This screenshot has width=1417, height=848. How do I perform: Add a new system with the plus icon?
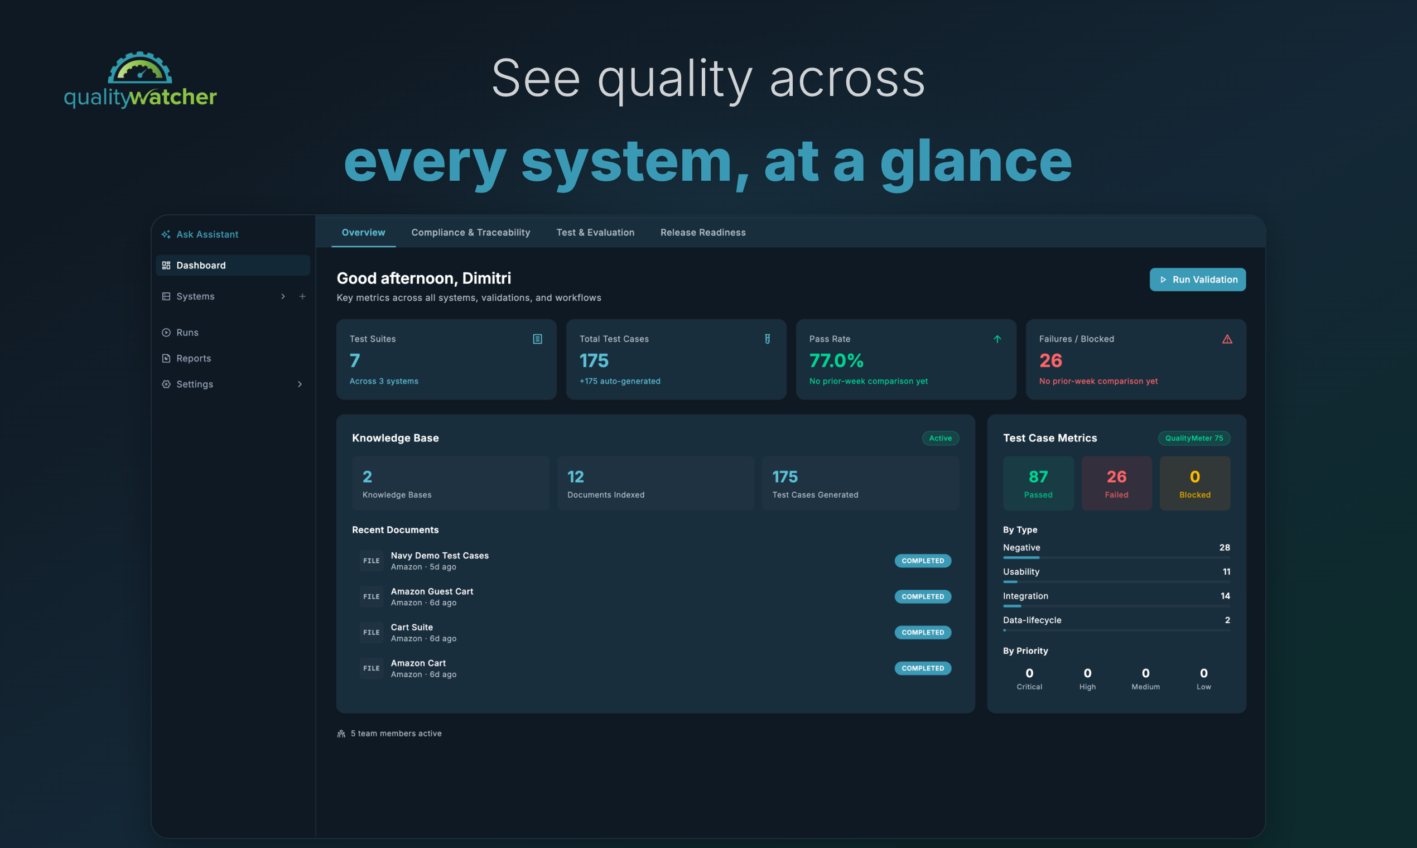coord(302,296)
